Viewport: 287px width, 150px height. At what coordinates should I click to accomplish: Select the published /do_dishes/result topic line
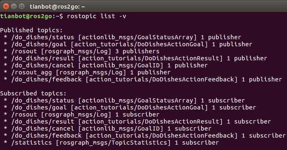point(135,58)
